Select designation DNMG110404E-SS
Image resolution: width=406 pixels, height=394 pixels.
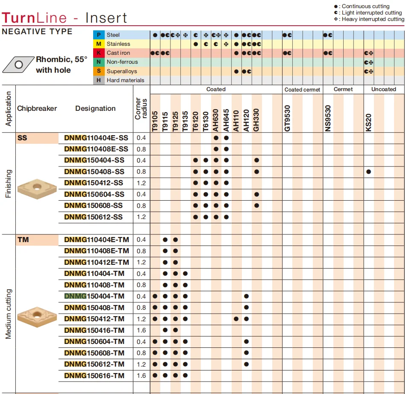[96, 138]
